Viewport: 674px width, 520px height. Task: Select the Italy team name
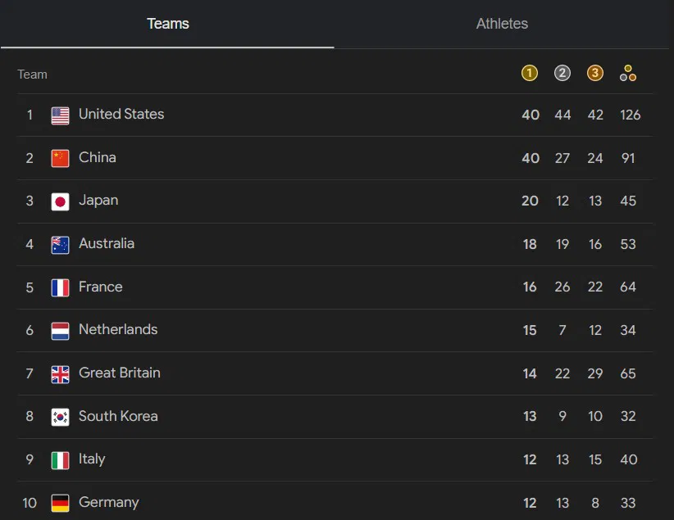[x=92, y=459]
